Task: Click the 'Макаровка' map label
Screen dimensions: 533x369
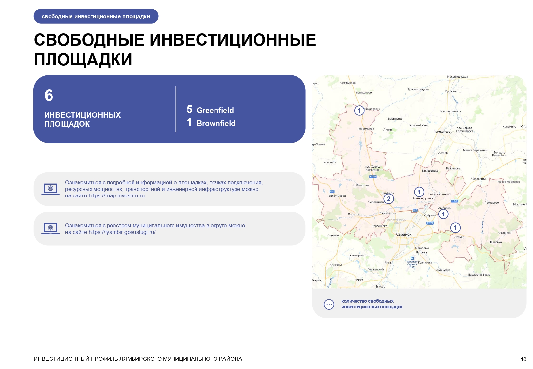Action: tap(422, 248)
